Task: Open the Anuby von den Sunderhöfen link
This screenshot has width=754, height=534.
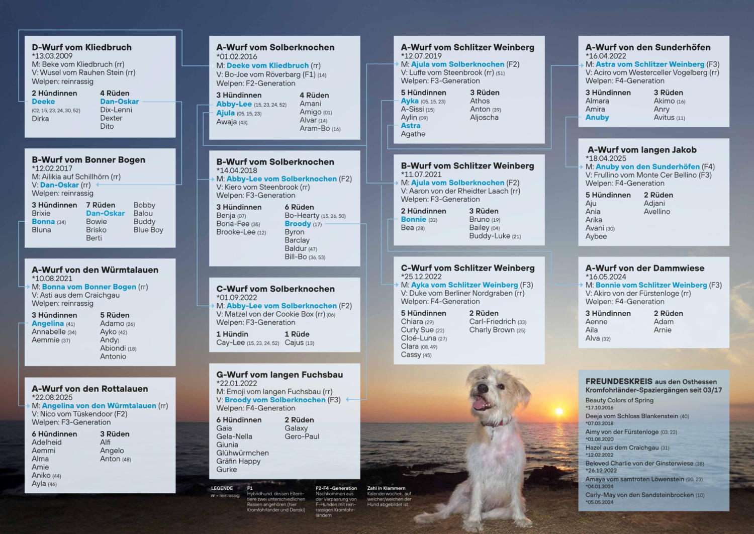Action: click(647, 166)
